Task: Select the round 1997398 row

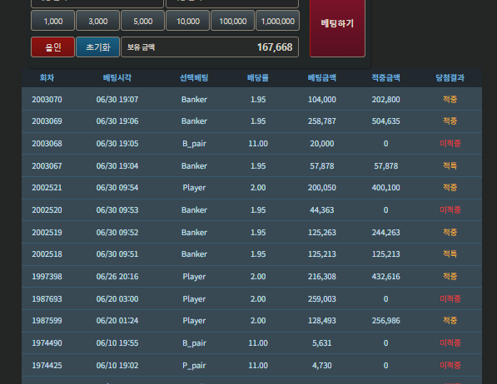Action: (x=251, y=277)
